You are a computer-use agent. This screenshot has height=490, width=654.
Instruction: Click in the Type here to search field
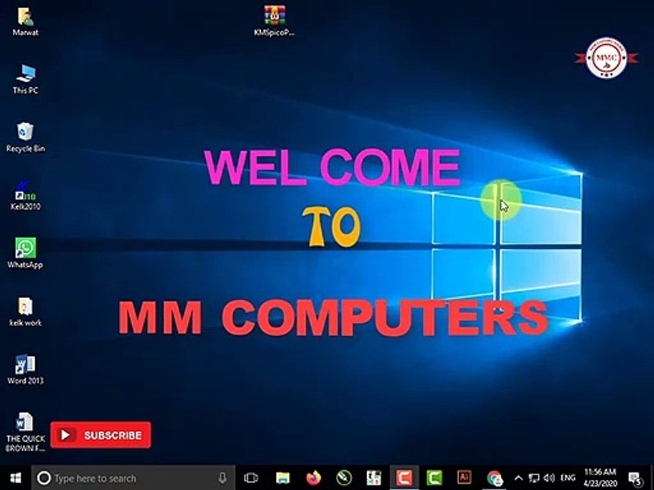coord(134,478)
